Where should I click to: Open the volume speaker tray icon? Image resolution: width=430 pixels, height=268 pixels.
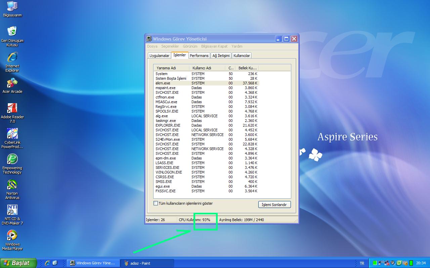[x=393, y=263]
